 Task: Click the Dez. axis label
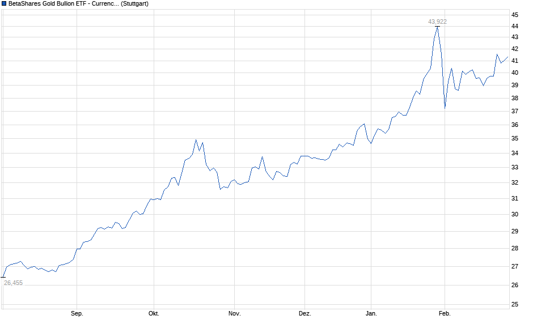coord(304,312)
